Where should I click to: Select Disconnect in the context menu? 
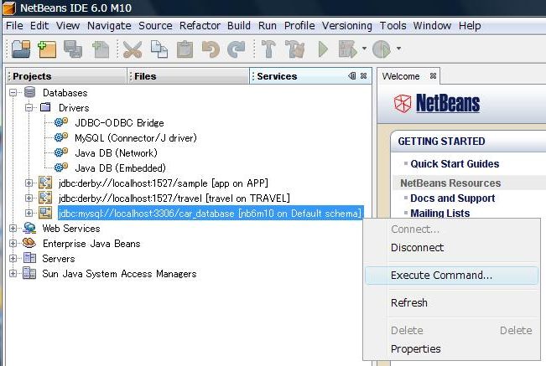pyautogui.click(x=417, y=248)
